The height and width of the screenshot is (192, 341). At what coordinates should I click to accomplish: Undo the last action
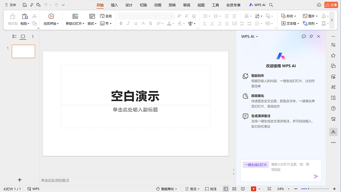click(x=46, y=5)
